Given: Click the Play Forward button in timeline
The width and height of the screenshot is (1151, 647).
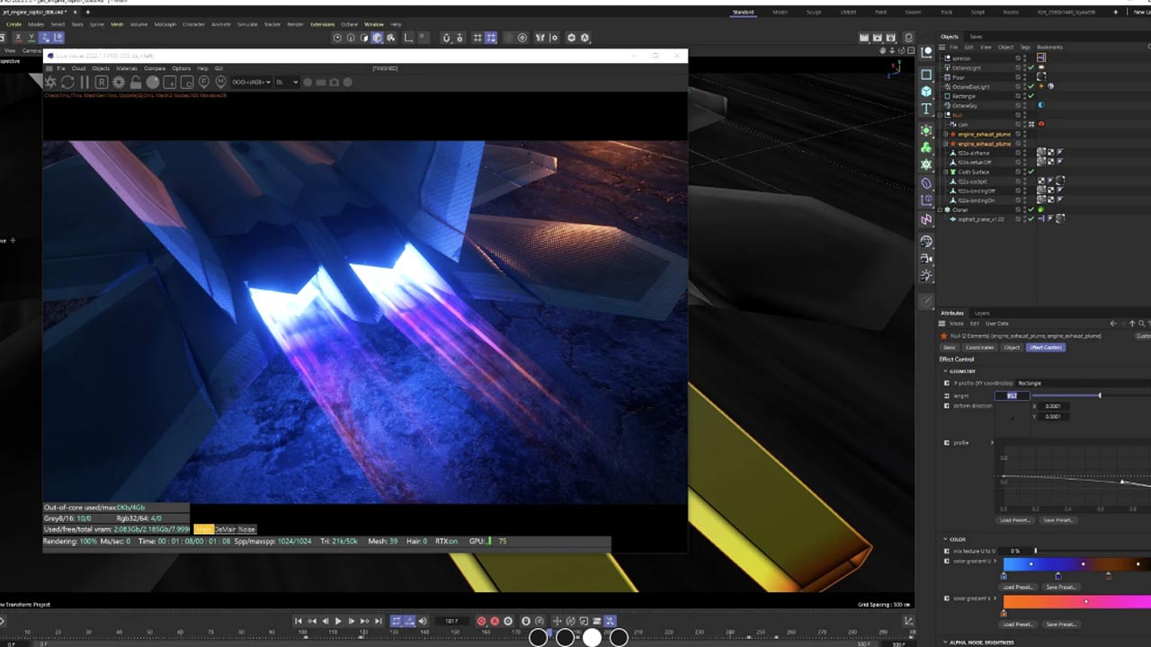Looking at the screenshot, I should [338, 621].
